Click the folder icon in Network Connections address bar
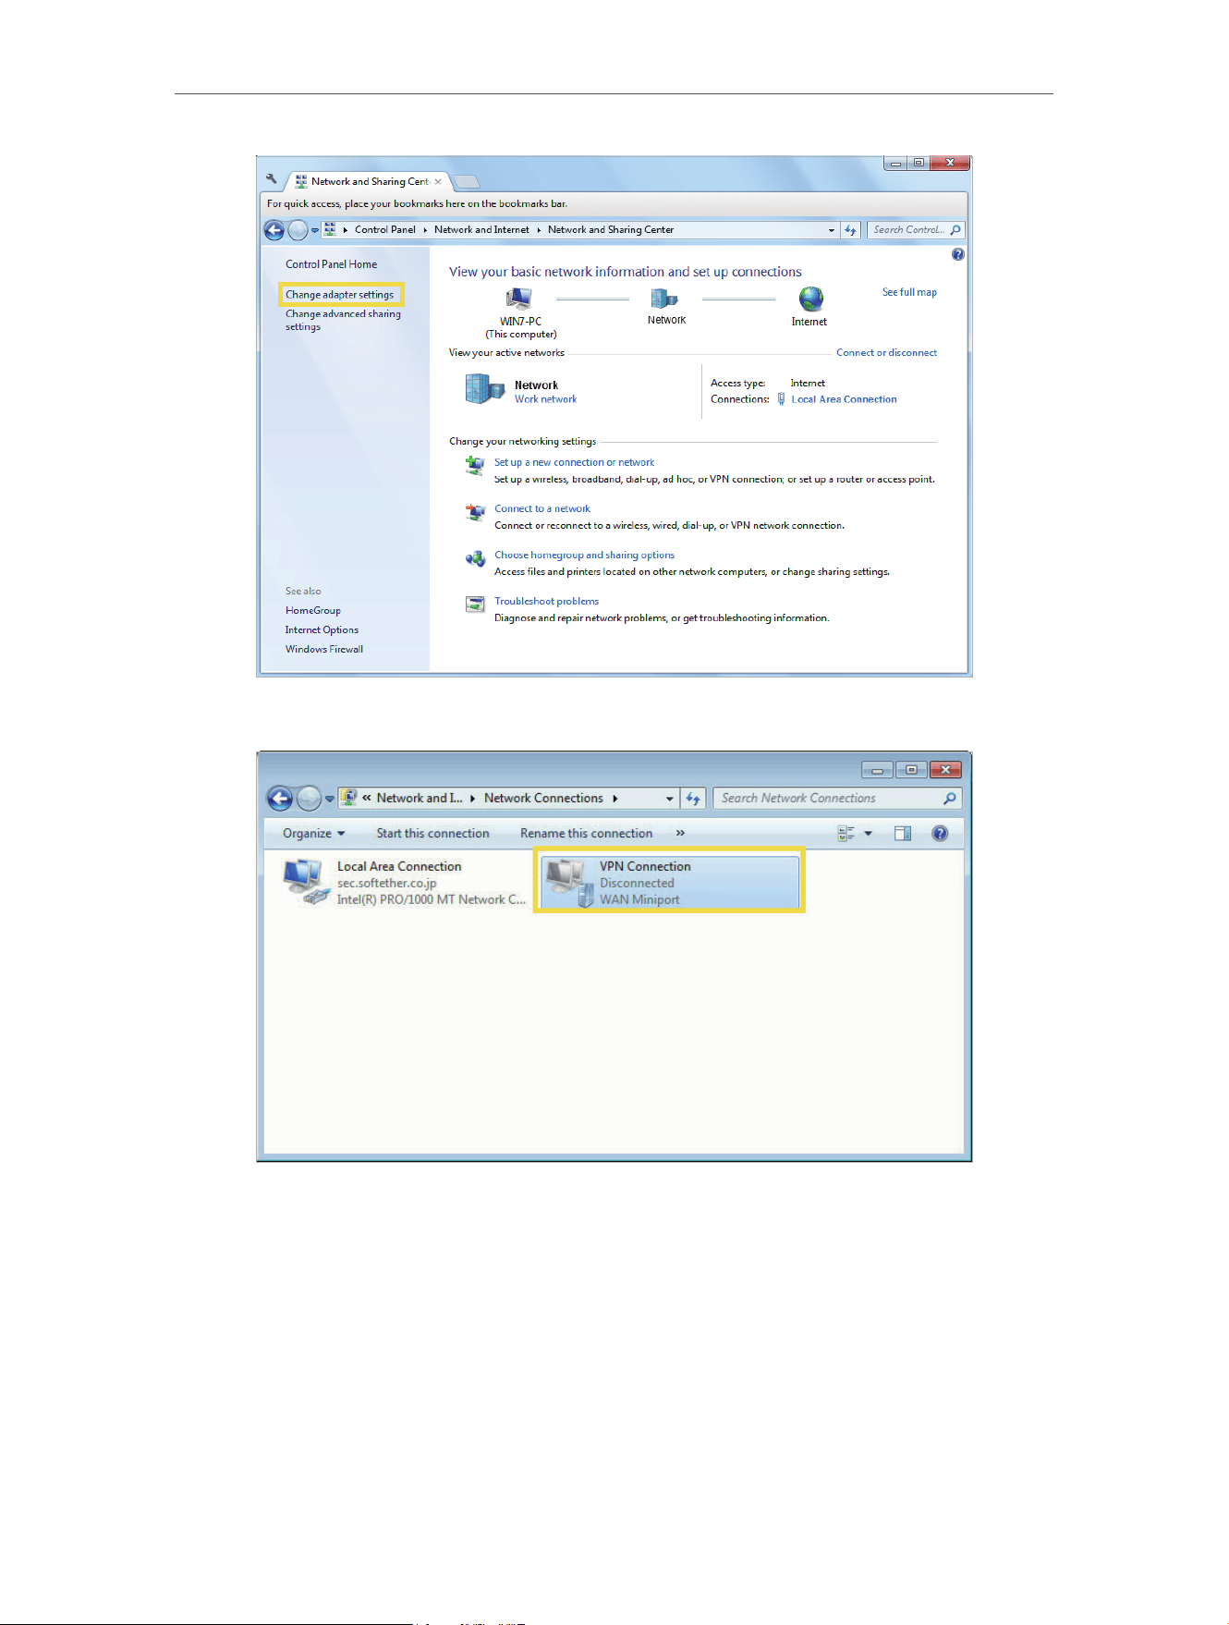 tap(349, 798)
